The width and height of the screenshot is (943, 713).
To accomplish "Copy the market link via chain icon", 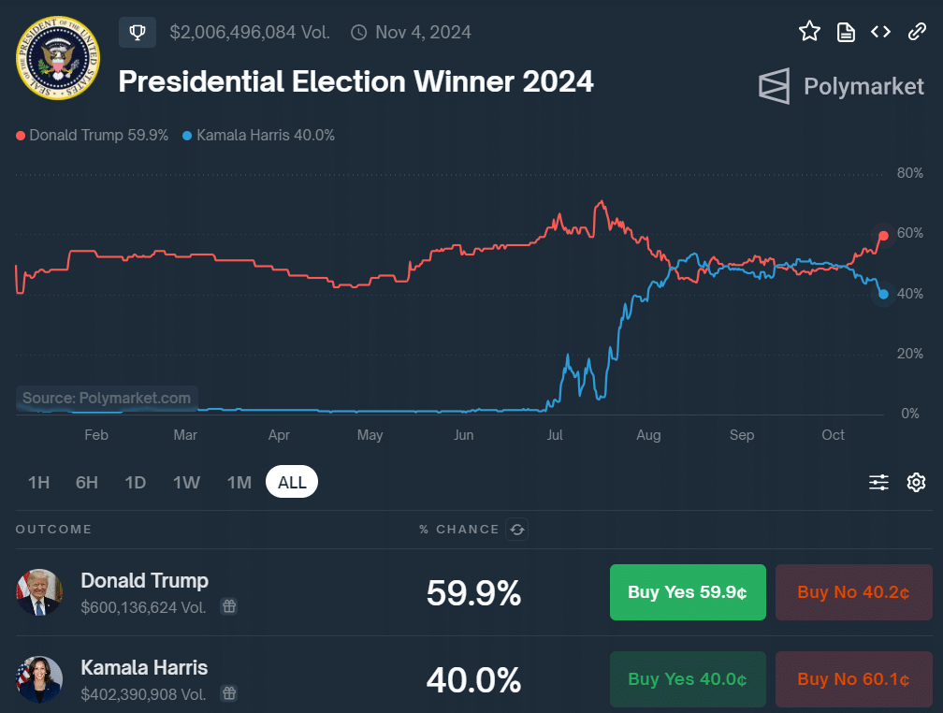I will coord(916,31).
